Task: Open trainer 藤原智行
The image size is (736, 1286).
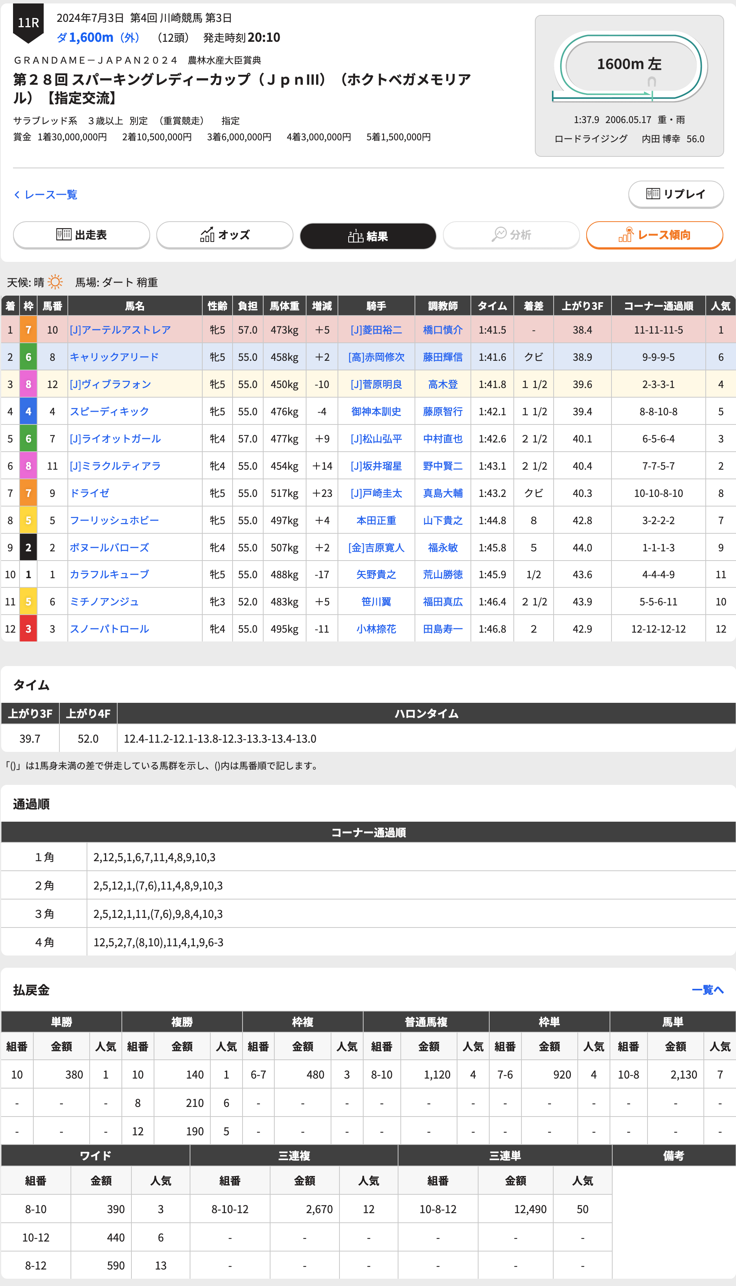Action: coord(443,412)
